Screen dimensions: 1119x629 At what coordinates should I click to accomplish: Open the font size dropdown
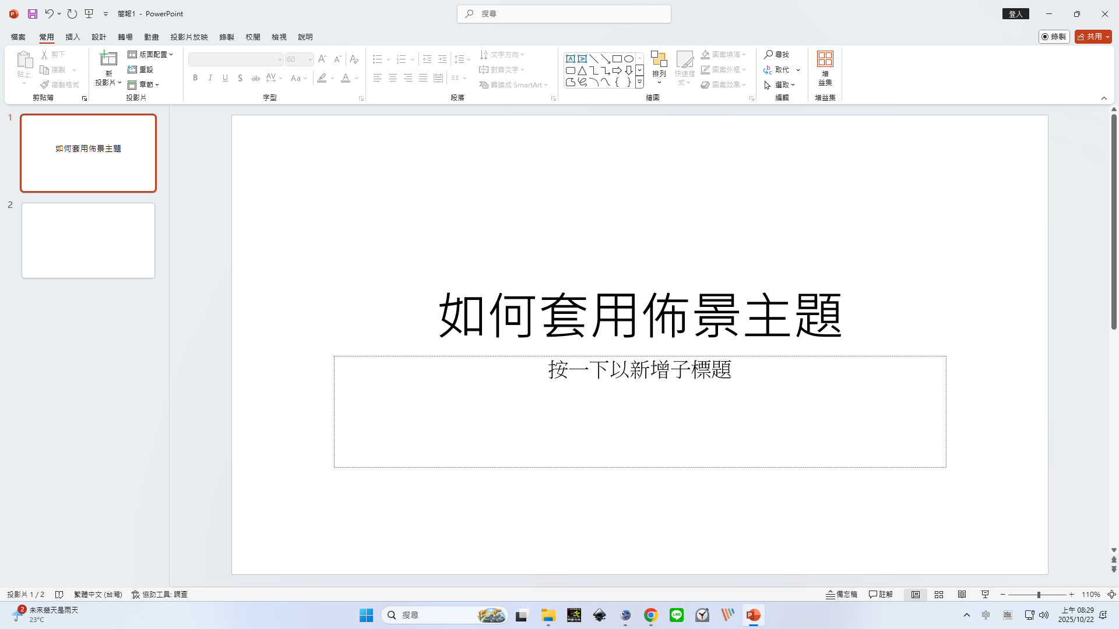(x=310, y=59)
